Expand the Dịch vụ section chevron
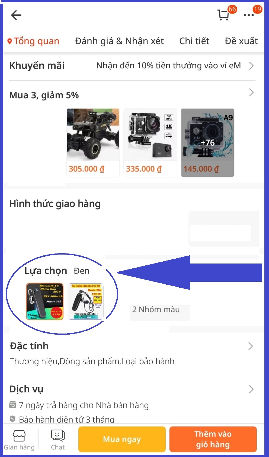This screenshot has height=457, width=269. click(251, 389)
